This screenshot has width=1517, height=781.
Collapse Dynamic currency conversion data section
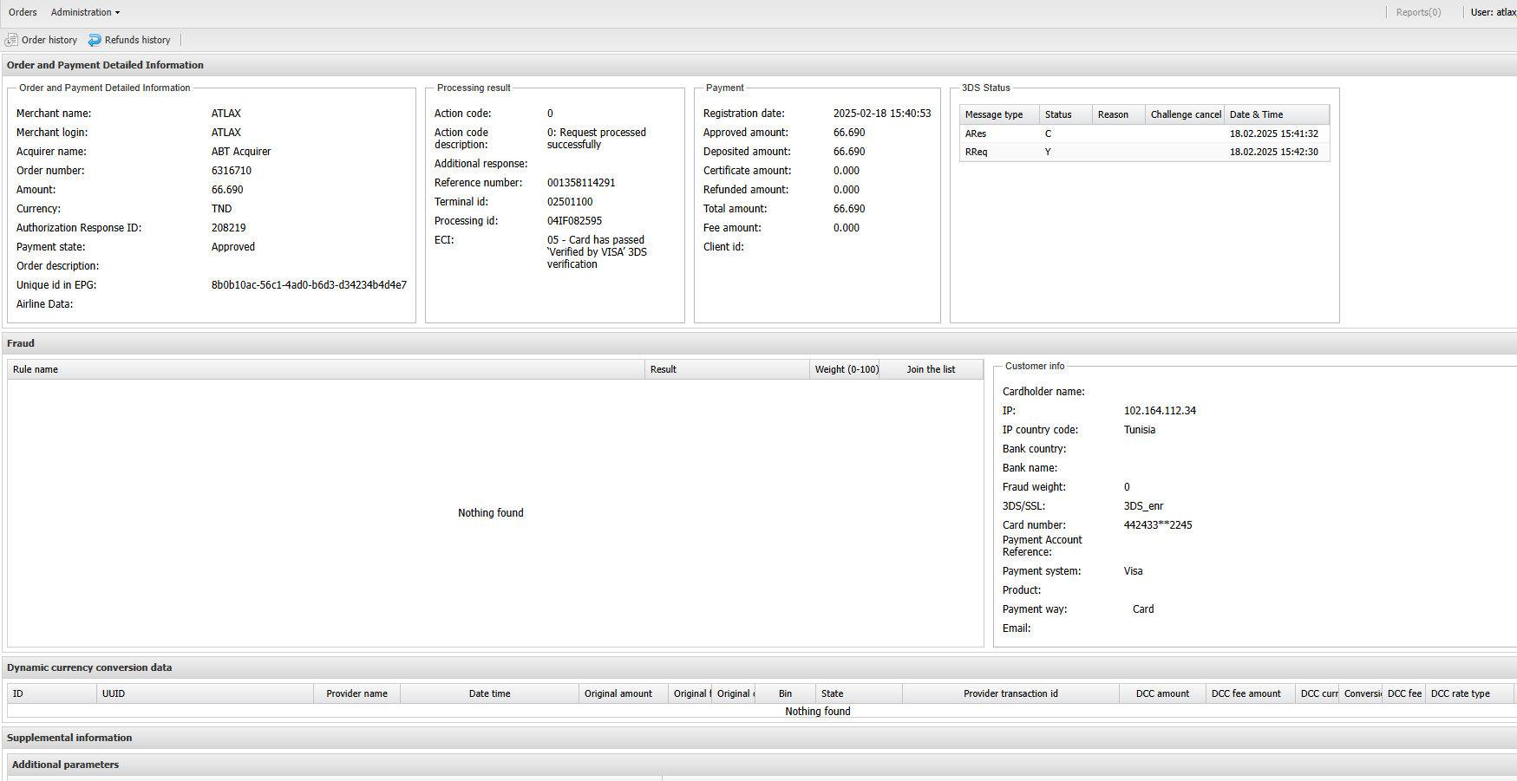coord(89,667)
